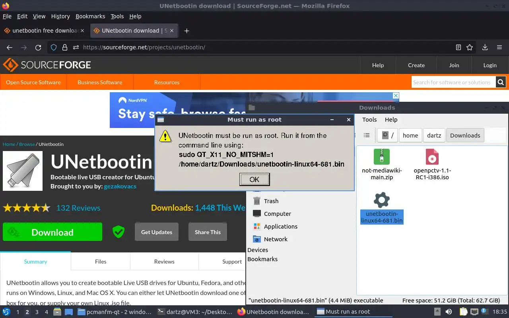Screen dimensions: 509x318
Task: Click the SourceForge software search field
Action: click(x=453, y=82)
